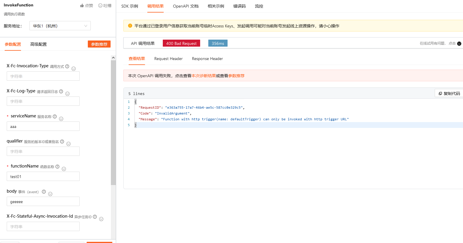Screen dimensions: 463x243
Task: Click the 356ms latency badge
Action: (x=218, y=43)
